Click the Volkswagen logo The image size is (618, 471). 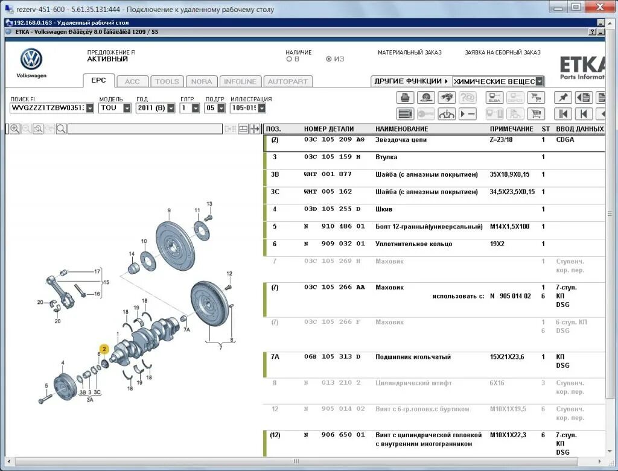[x=31, y=59]
